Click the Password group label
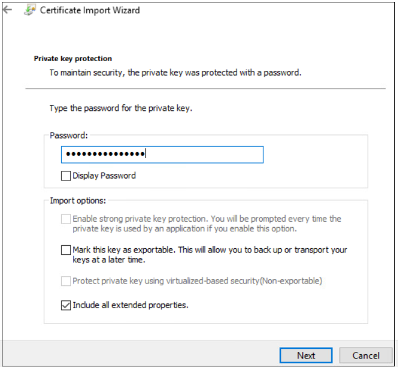Screen dimensions: 398x367 coord(69,136)
